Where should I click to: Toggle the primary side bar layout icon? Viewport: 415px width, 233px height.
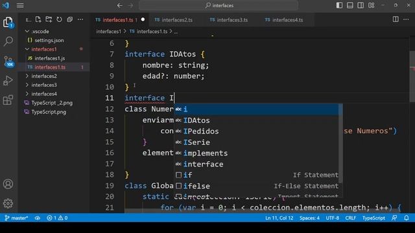(x=339, y=5)
